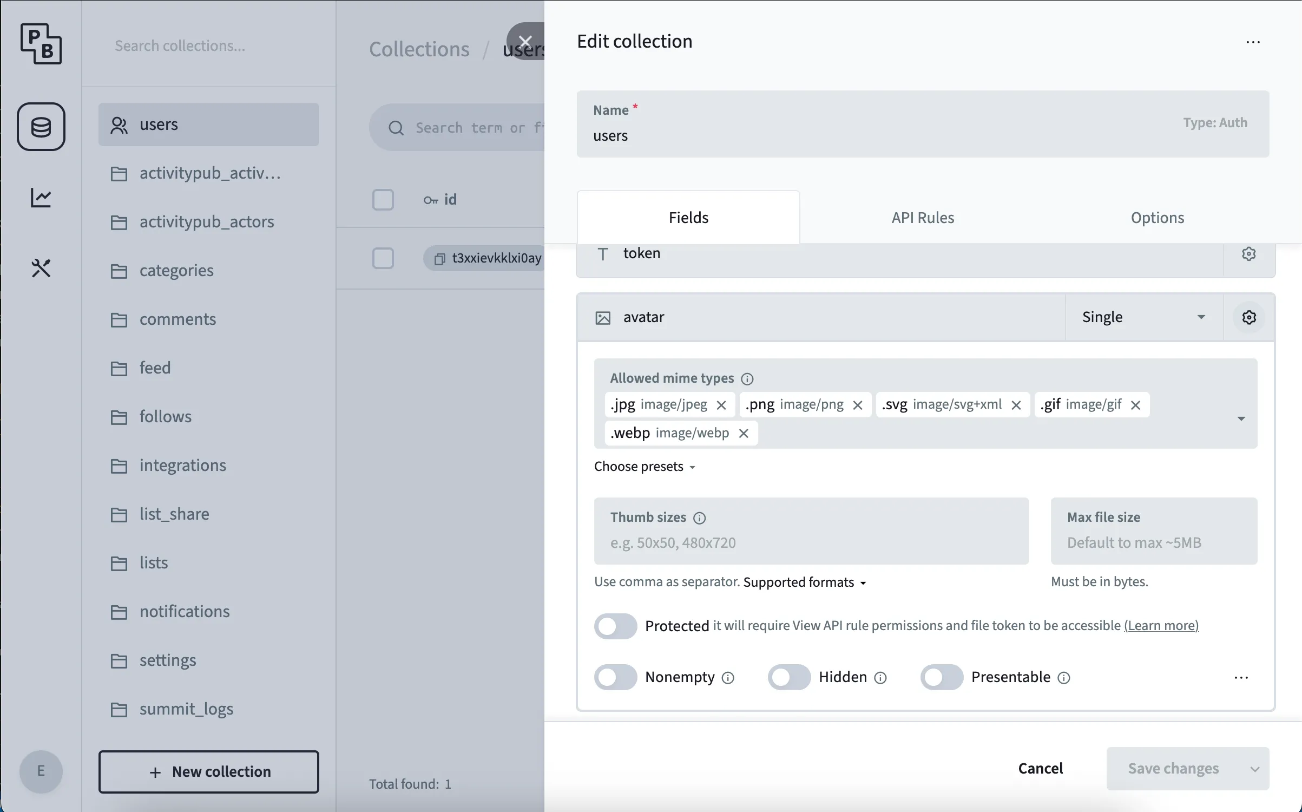1302x812 pixels.
Task: Expand the Supported formats dropdown
Action: [x=804, y=582]
